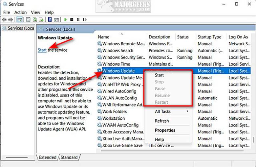Click Network S... logon for Workstation

(x=239, y=118)
